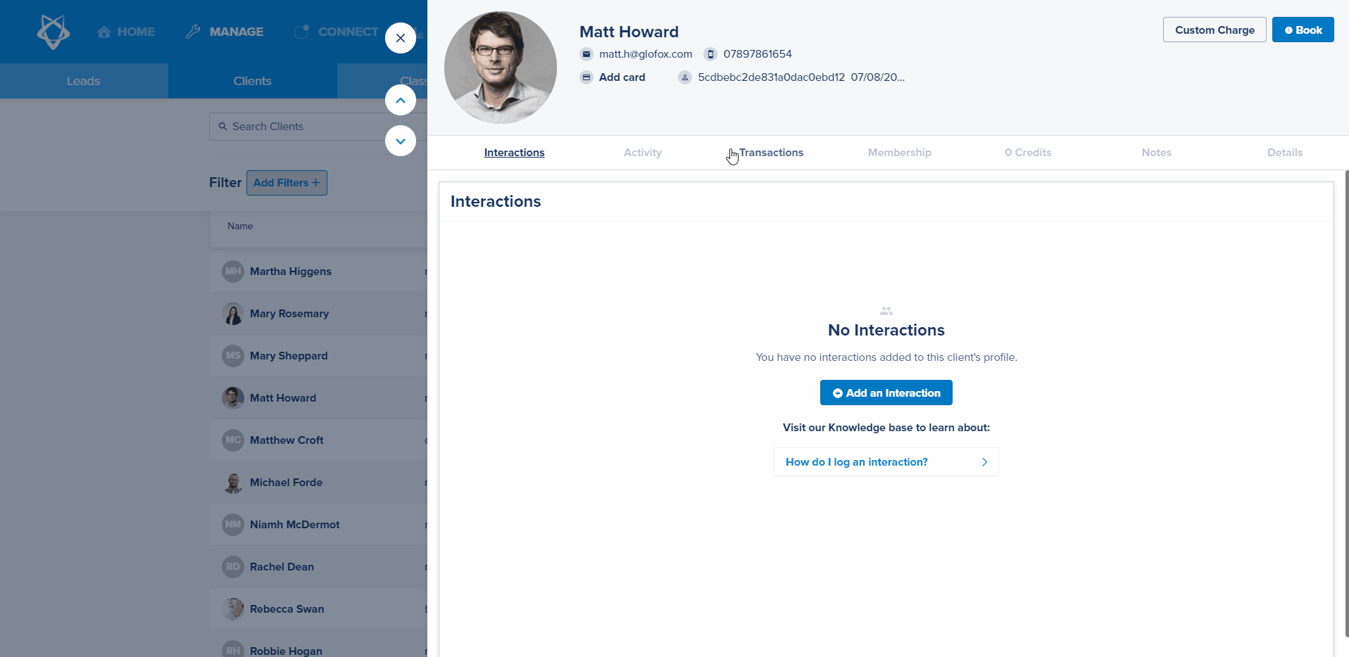
Task: Click Mary Sheppard's MS avatar
Action: 233,356
